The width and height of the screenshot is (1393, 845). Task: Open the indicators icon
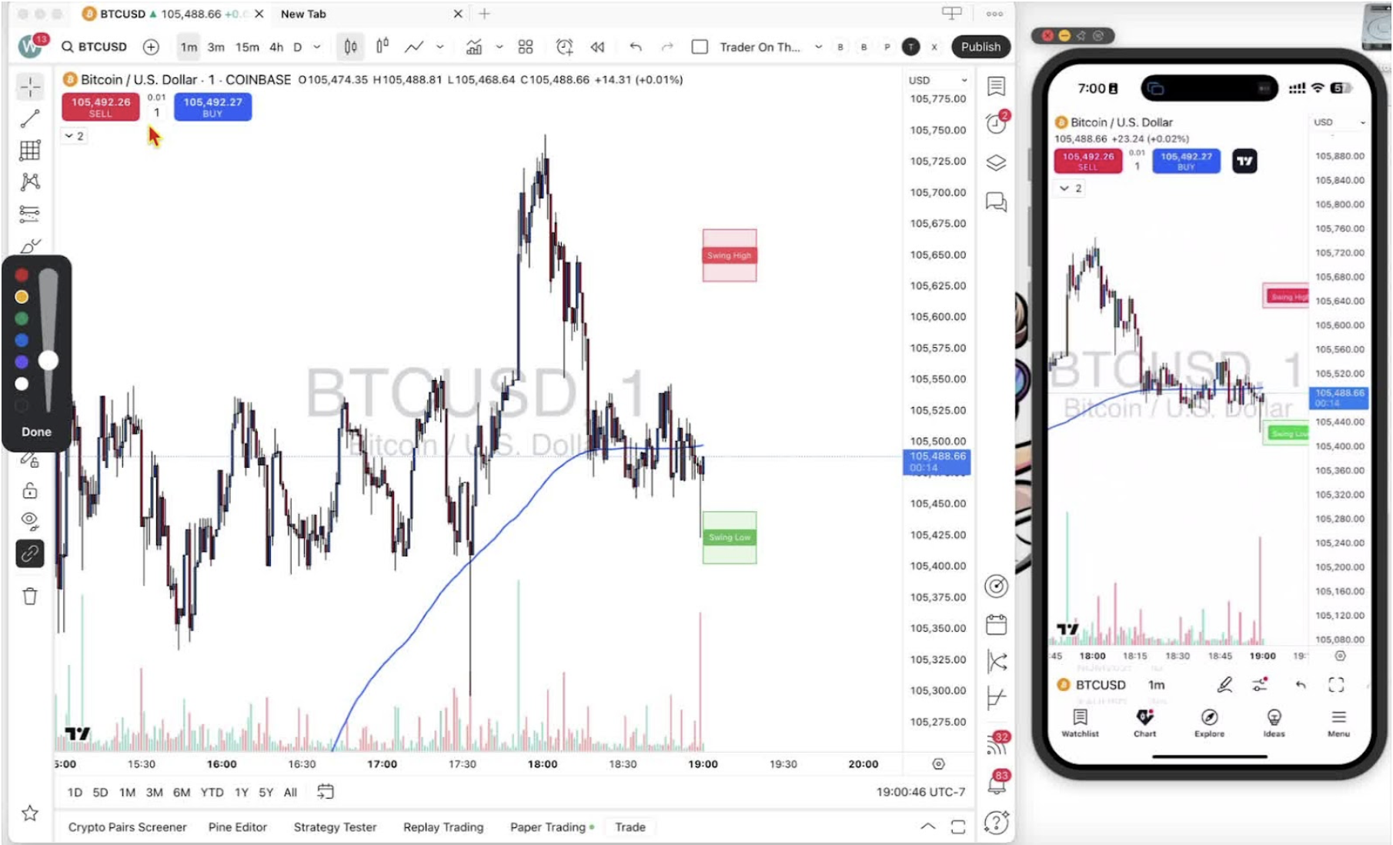pos(474,47)
